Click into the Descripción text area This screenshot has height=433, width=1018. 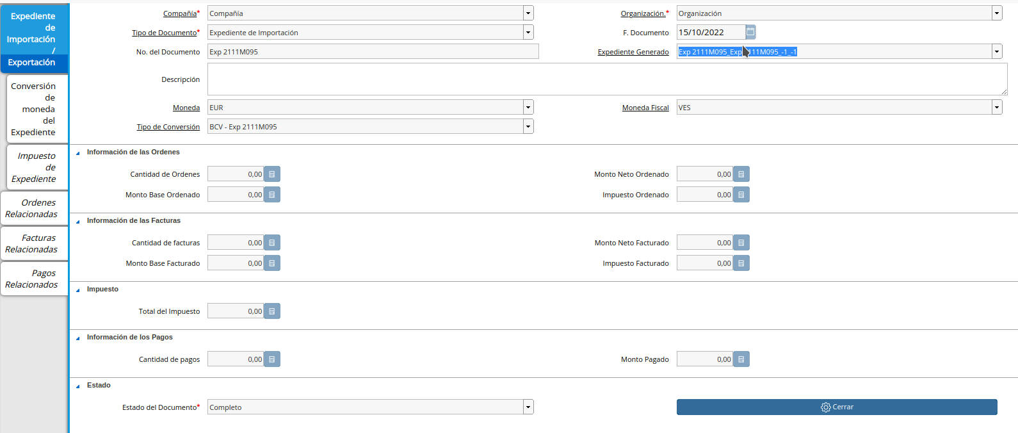tap(606, 79)
